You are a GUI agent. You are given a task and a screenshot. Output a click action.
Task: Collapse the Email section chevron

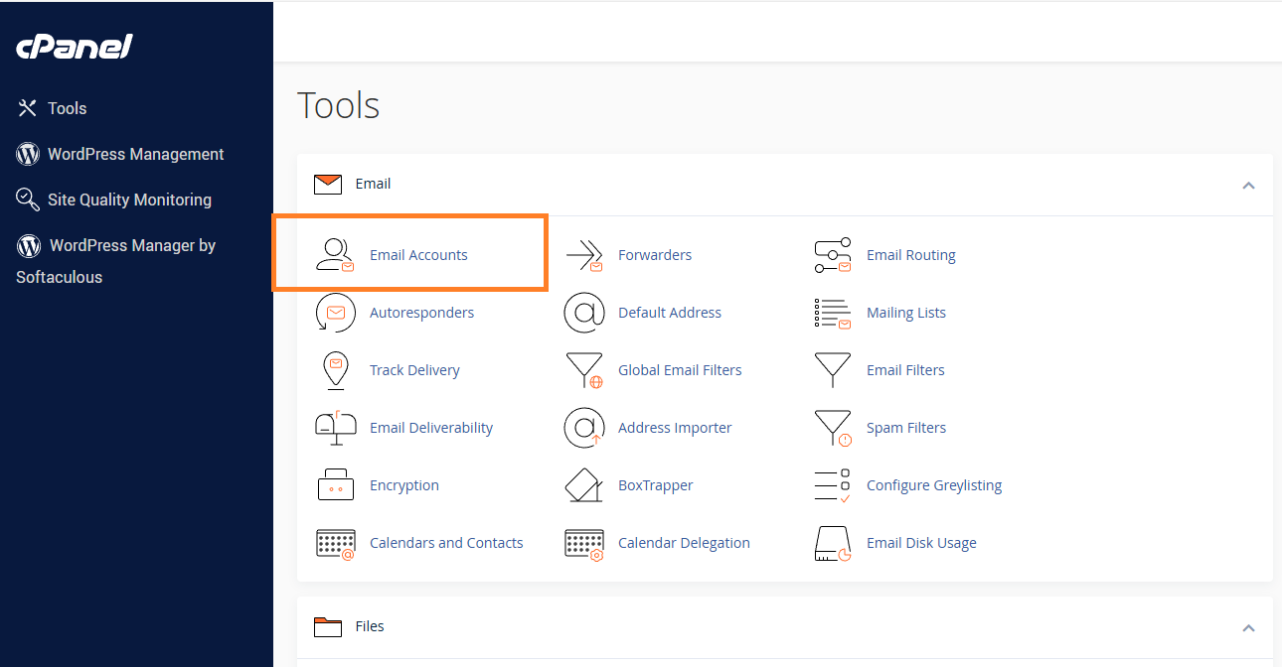[x=1248, y=185]
